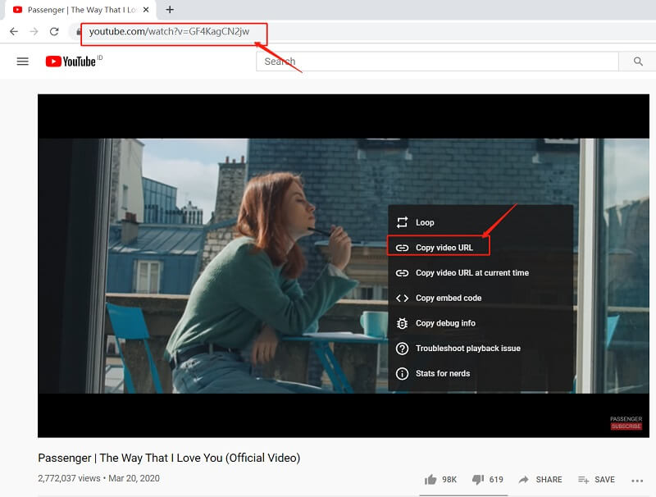The height and width of the screenshot is (497, 656).
Task: Select Copy video URL at current time
Action: click(481, 273)
